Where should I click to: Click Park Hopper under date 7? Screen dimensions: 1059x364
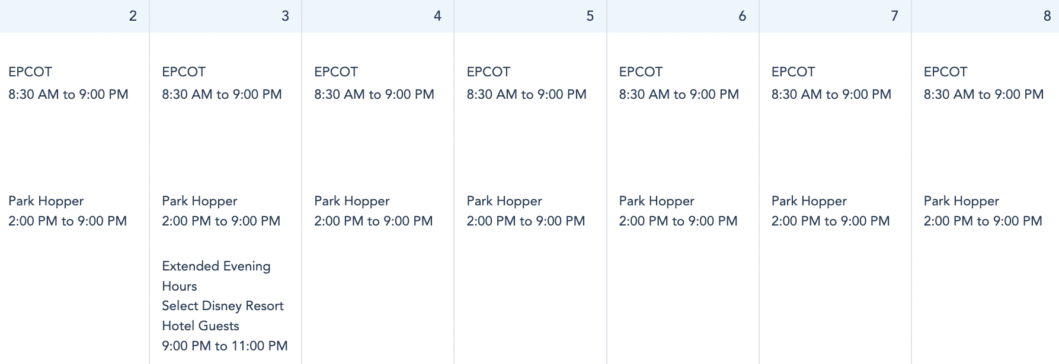pyautogui.click(x=809, y=201)
